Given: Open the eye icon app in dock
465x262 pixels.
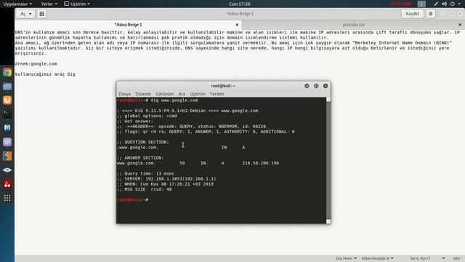Looking at the screenshot, I should click(x=7, y=170).
